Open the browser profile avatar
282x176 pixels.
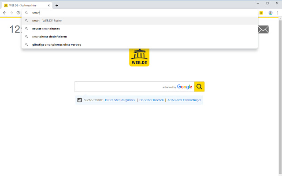click(271, 13)
